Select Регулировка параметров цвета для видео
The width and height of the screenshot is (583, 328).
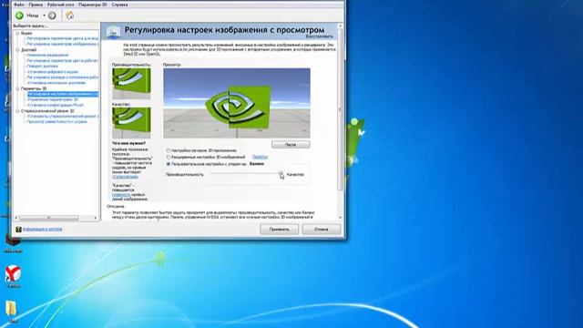coord(63,38)
